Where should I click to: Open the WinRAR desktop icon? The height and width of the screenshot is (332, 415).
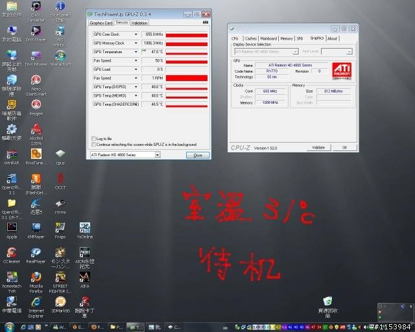[x=12, y=157]
